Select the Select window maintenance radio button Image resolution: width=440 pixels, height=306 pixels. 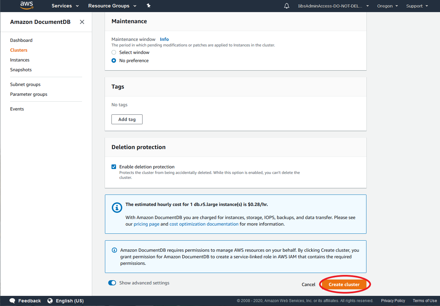(x=113, y=52)
